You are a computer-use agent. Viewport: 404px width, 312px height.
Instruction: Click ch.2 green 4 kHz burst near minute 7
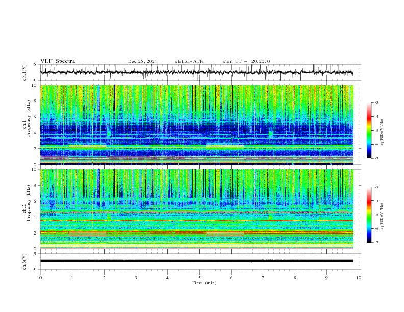coord(270,217)
